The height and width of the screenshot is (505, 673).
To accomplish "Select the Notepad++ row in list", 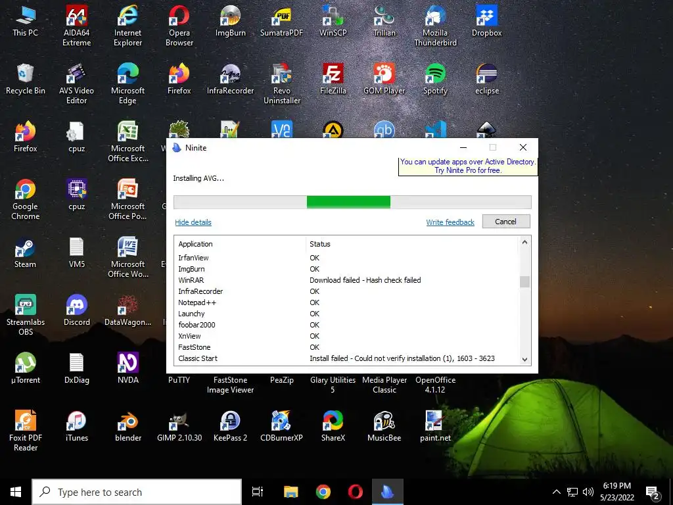I will [346, 302].
